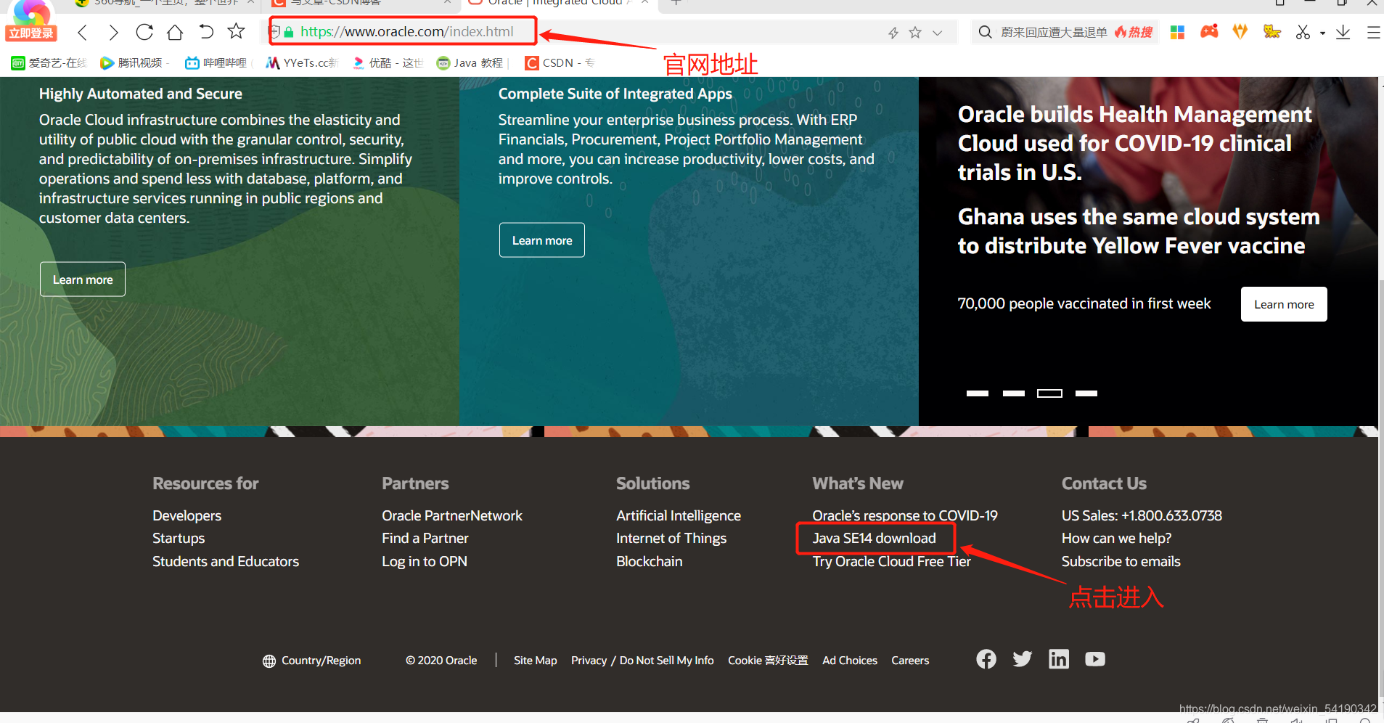Select first carousel slide indicator
This screenshot has width=1384, height=723.
coord(978,393)
